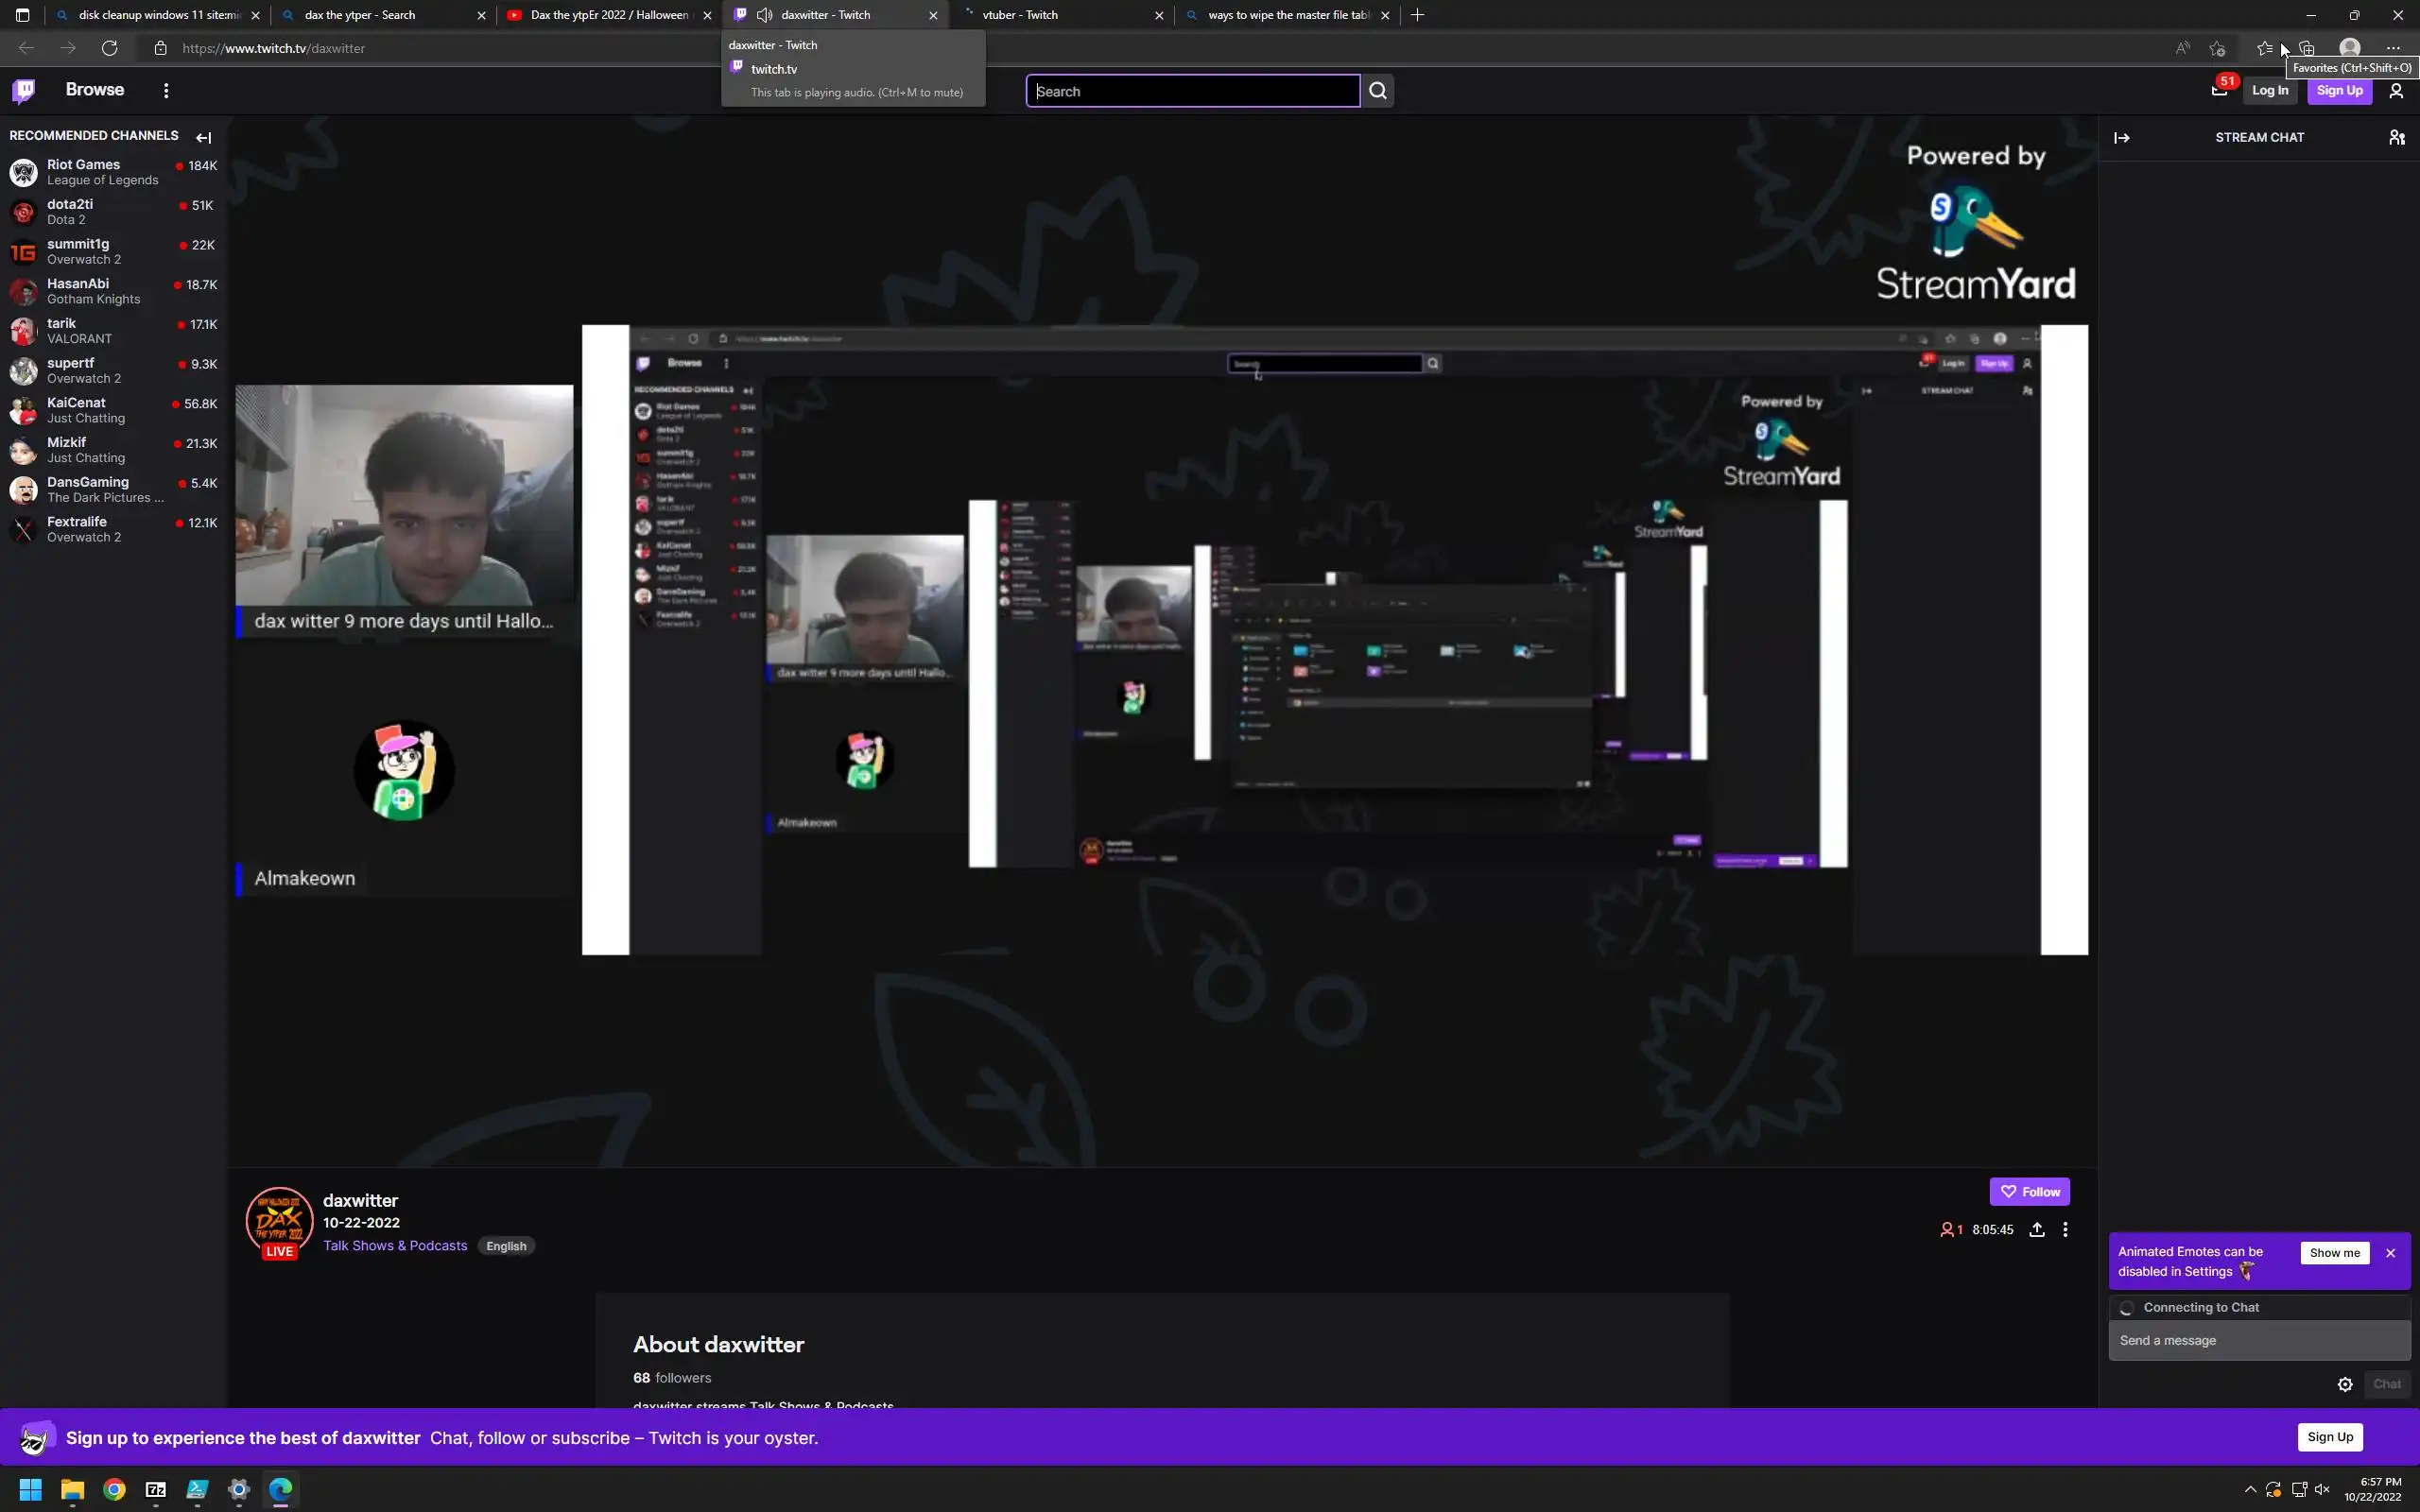Open the user account menu icon
2420x1512 pixels.
[2396, 91]
